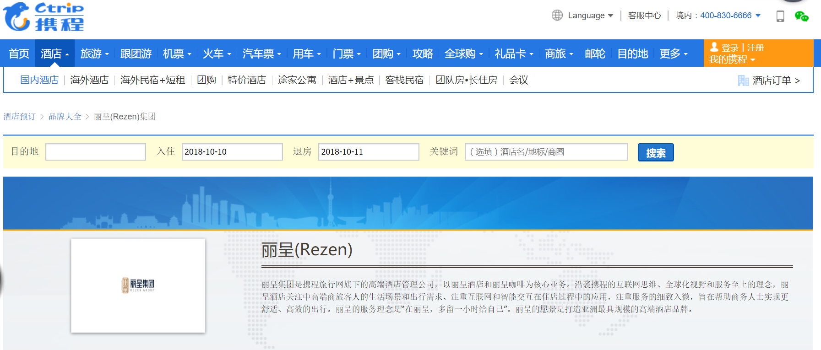
Task: Select the 海外酒店 sub-tab
Action: pos(89,80)
